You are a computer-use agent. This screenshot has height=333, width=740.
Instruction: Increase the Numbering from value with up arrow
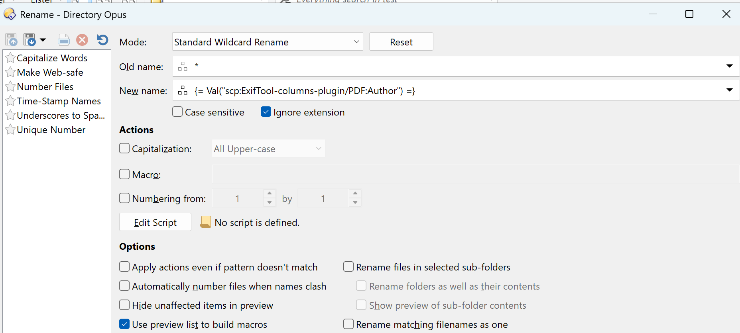click(270, 193)
